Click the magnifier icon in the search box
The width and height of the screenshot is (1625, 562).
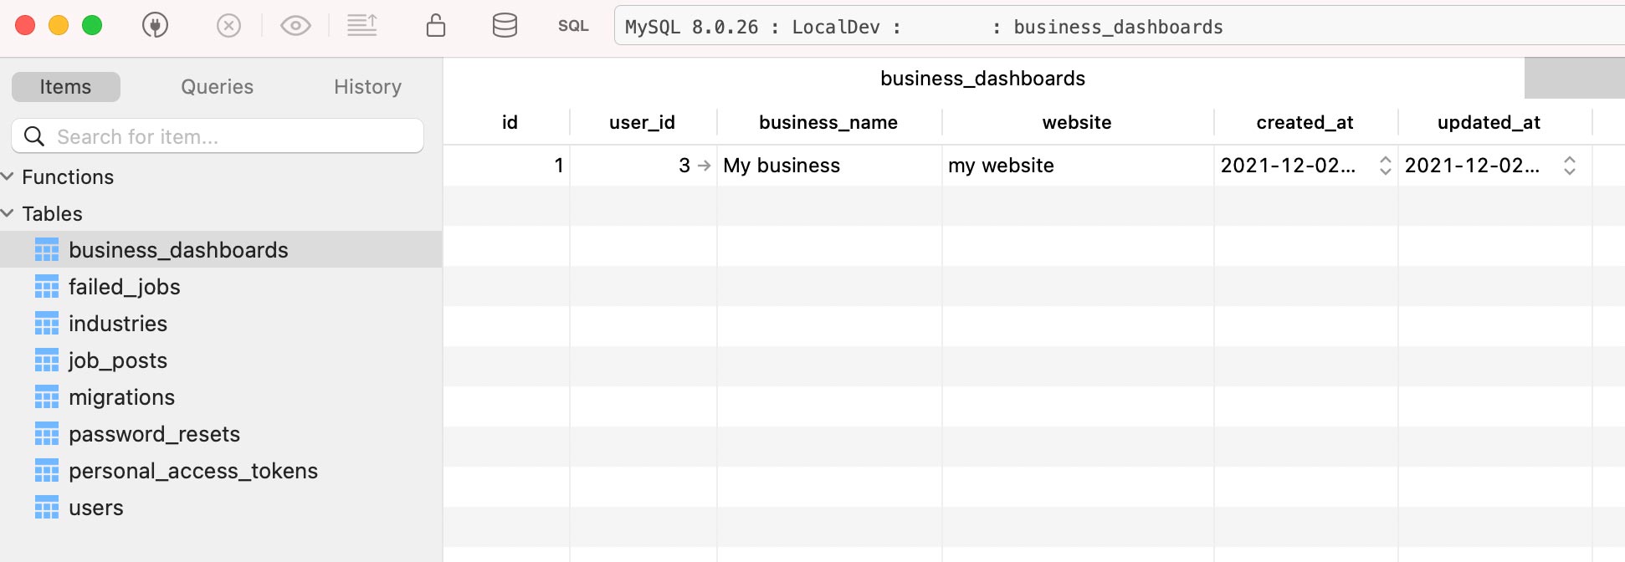[34, 135]
